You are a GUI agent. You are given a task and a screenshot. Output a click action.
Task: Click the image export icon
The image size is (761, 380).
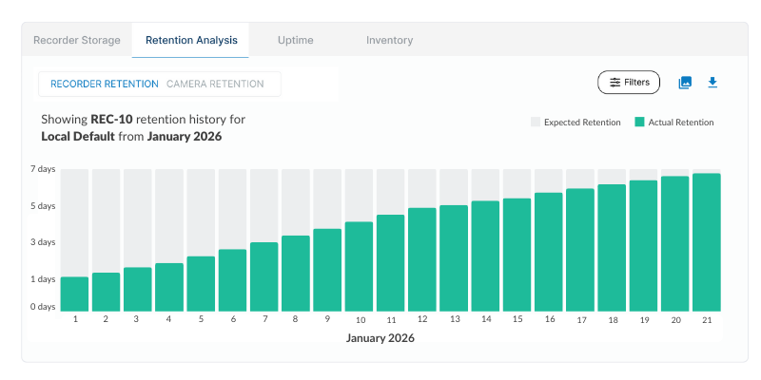(685, 83)
